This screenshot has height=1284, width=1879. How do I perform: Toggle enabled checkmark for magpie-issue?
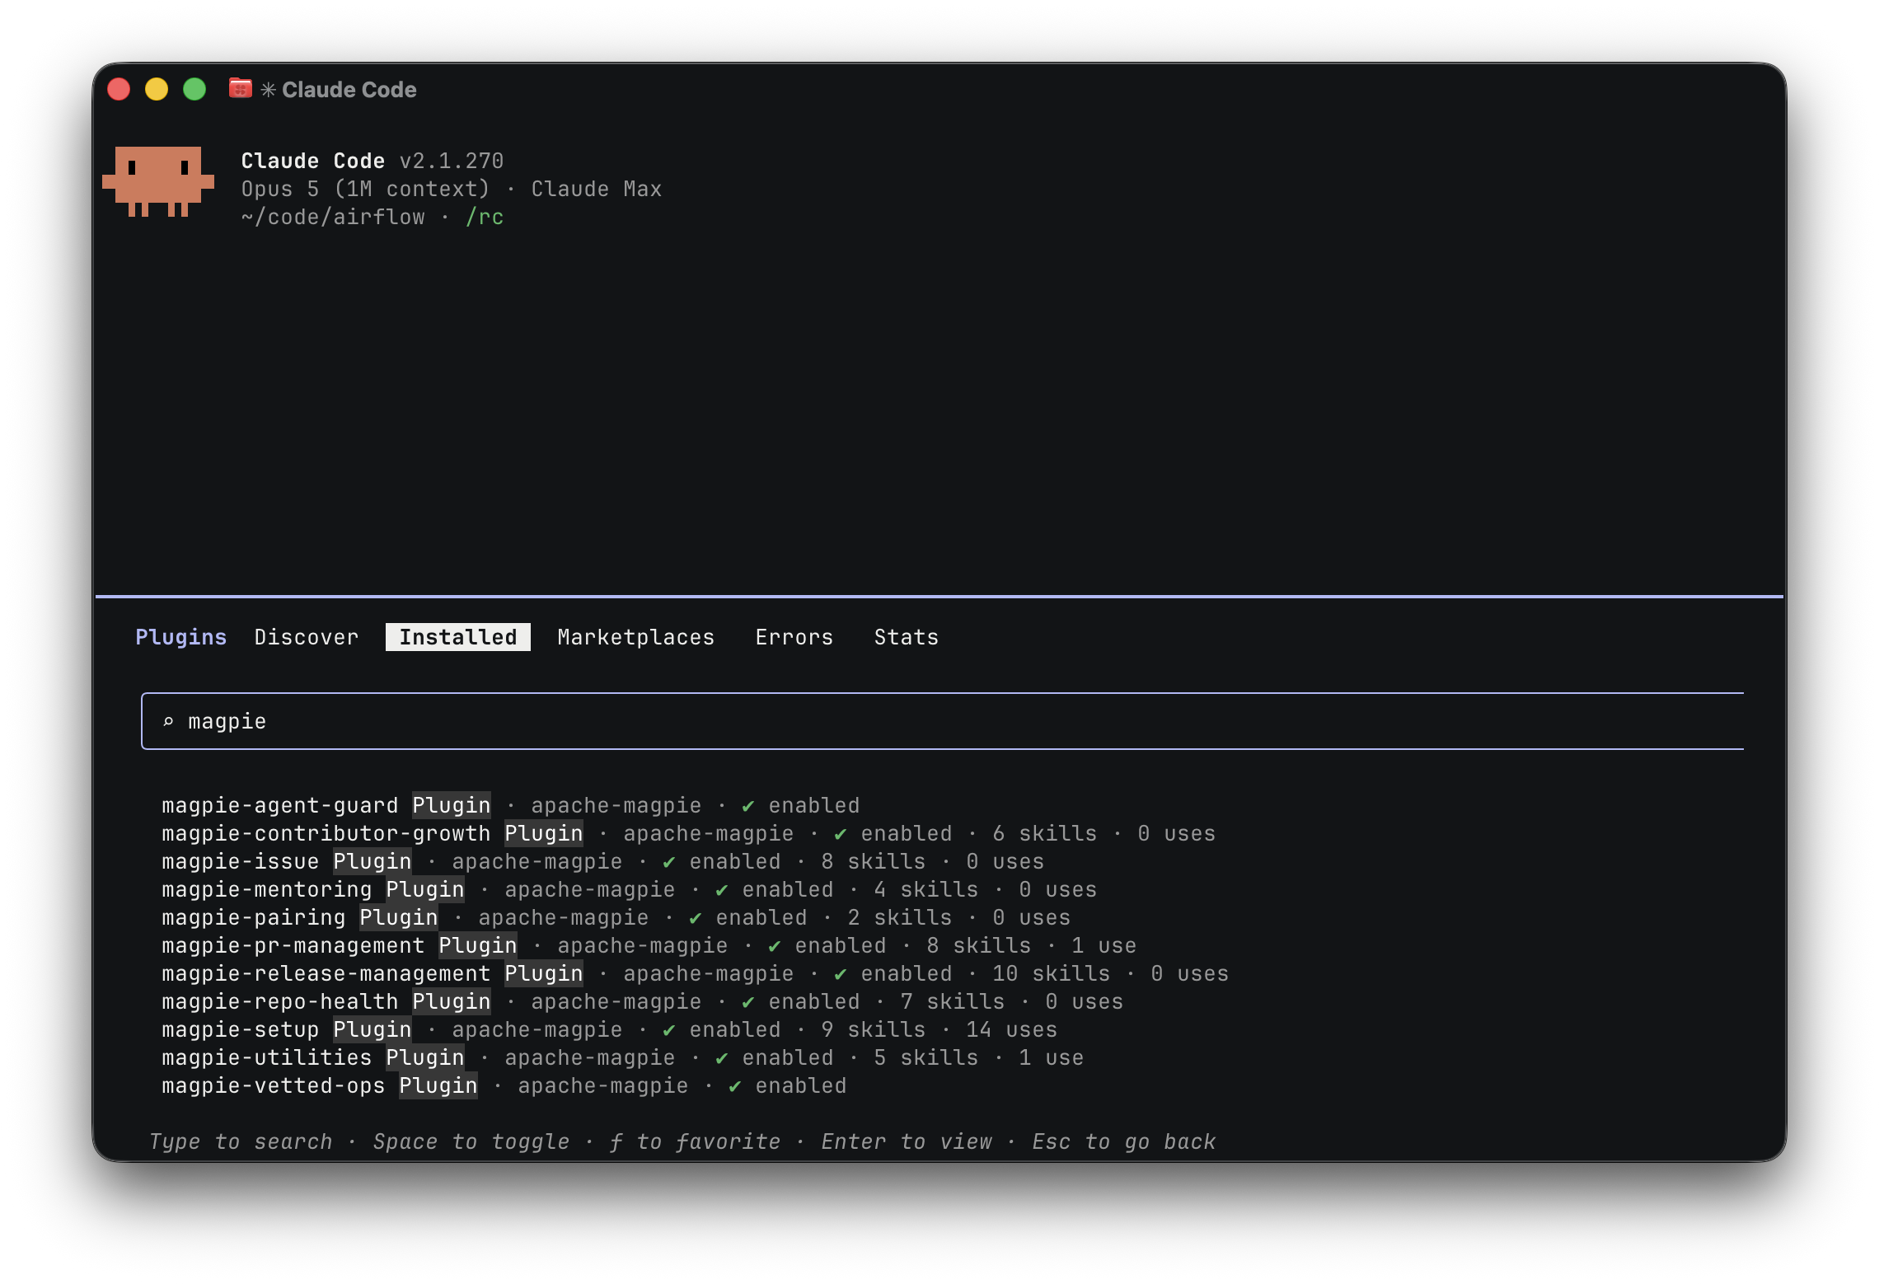(669, 862)
